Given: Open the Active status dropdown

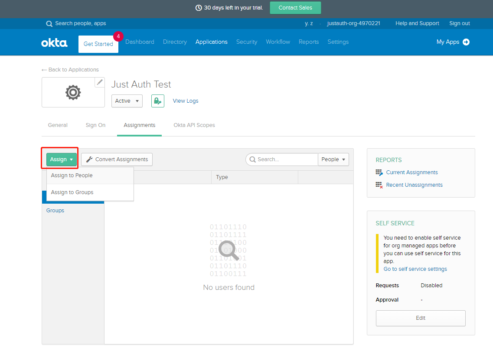Looking at the screenshot, I should click(127, 101).
